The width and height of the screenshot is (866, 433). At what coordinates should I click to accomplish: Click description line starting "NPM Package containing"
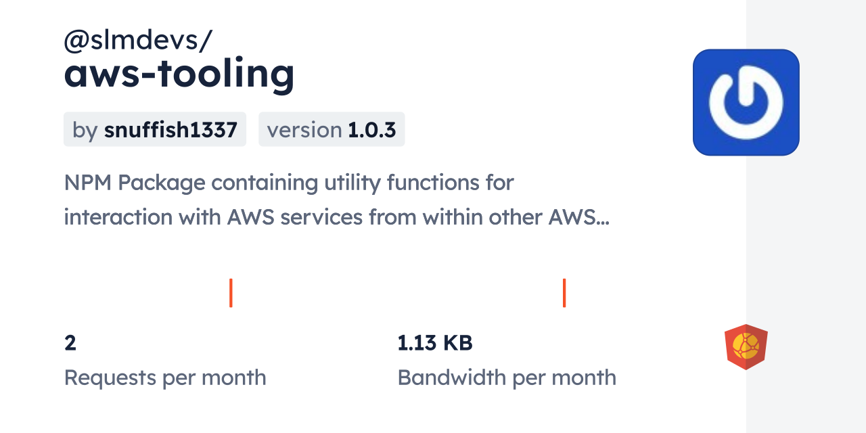point(289,183)
